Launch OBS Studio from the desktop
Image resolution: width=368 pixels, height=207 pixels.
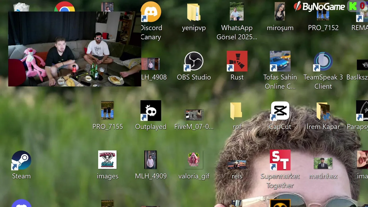tap(194, 61)
